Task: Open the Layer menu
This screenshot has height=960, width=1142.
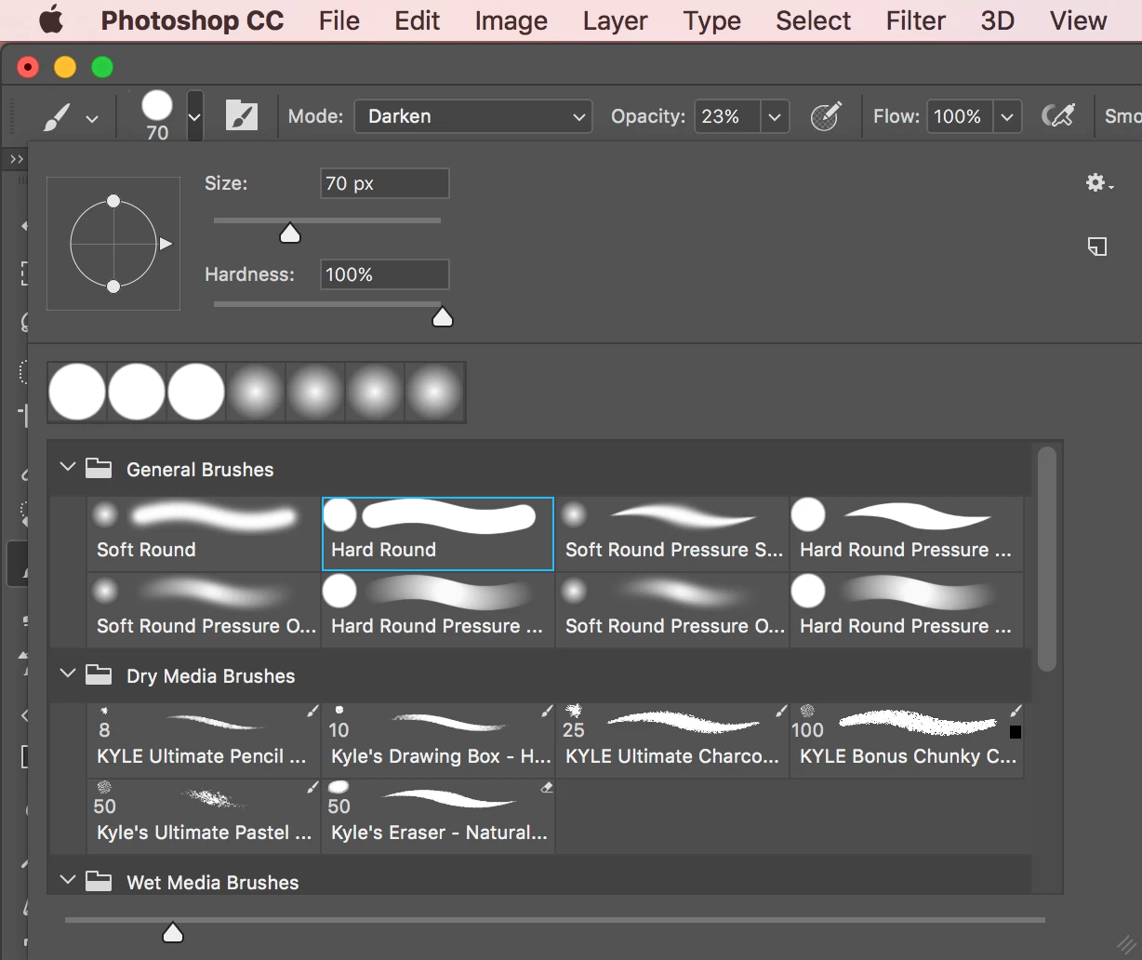Action: [x=615, y=20]
